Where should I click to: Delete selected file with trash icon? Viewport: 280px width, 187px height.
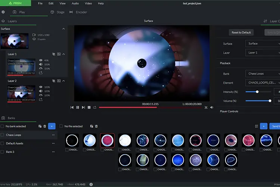click(96, 126)
